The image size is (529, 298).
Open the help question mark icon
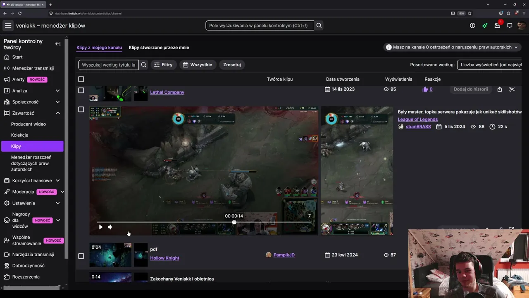point(472,26)
